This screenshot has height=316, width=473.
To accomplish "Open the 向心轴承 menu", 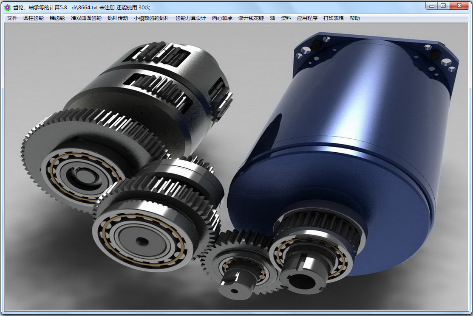I will tap(222, 18).
